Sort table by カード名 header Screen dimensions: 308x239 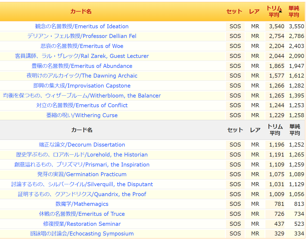pos(81,11)
